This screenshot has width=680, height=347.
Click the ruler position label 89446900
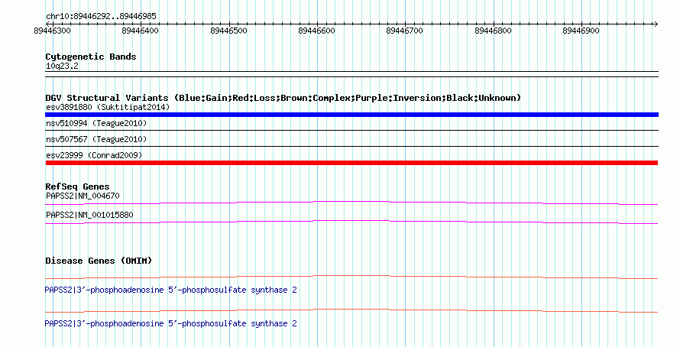pos(581,31)
